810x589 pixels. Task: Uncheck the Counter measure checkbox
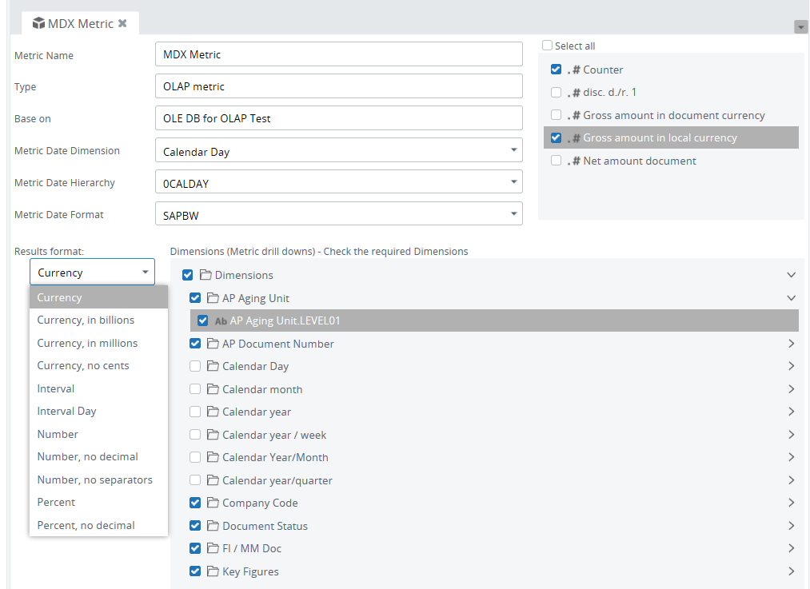[556, 70]
